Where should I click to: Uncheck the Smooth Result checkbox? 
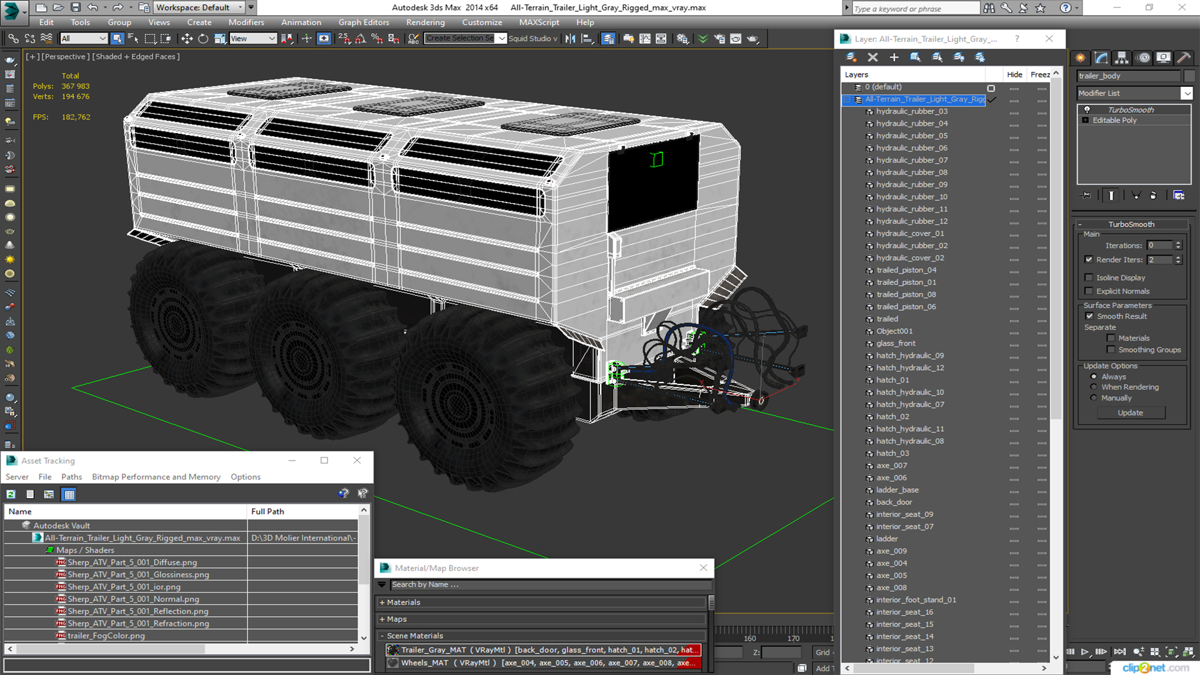(1090, 316)
